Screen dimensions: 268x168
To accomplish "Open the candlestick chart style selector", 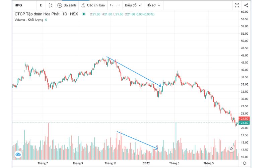I will (x=51, y=5).
